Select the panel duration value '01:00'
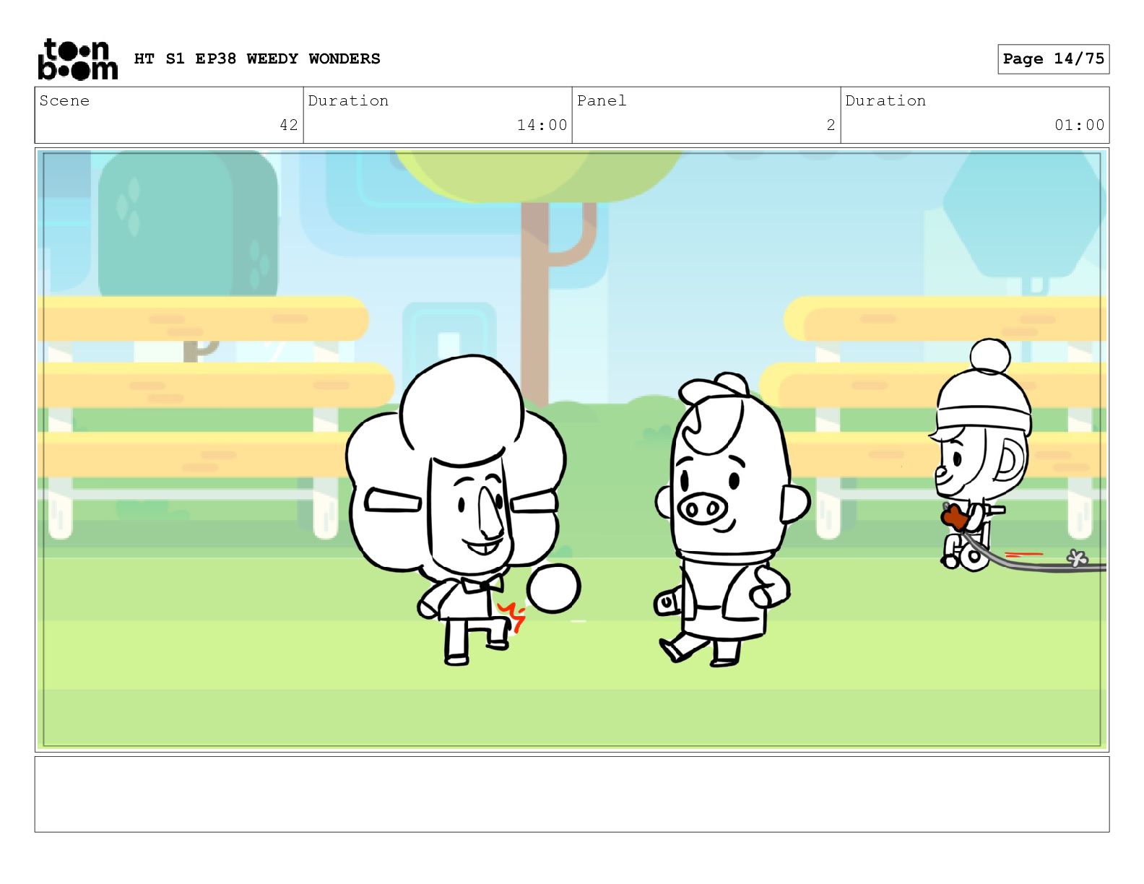Image resolution: width=1144 pixels, height=884 pixels. (x=1079, y=125)
